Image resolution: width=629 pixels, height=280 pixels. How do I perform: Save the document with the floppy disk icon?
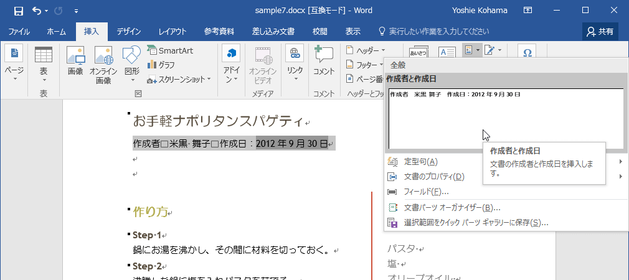coord(19,11)
